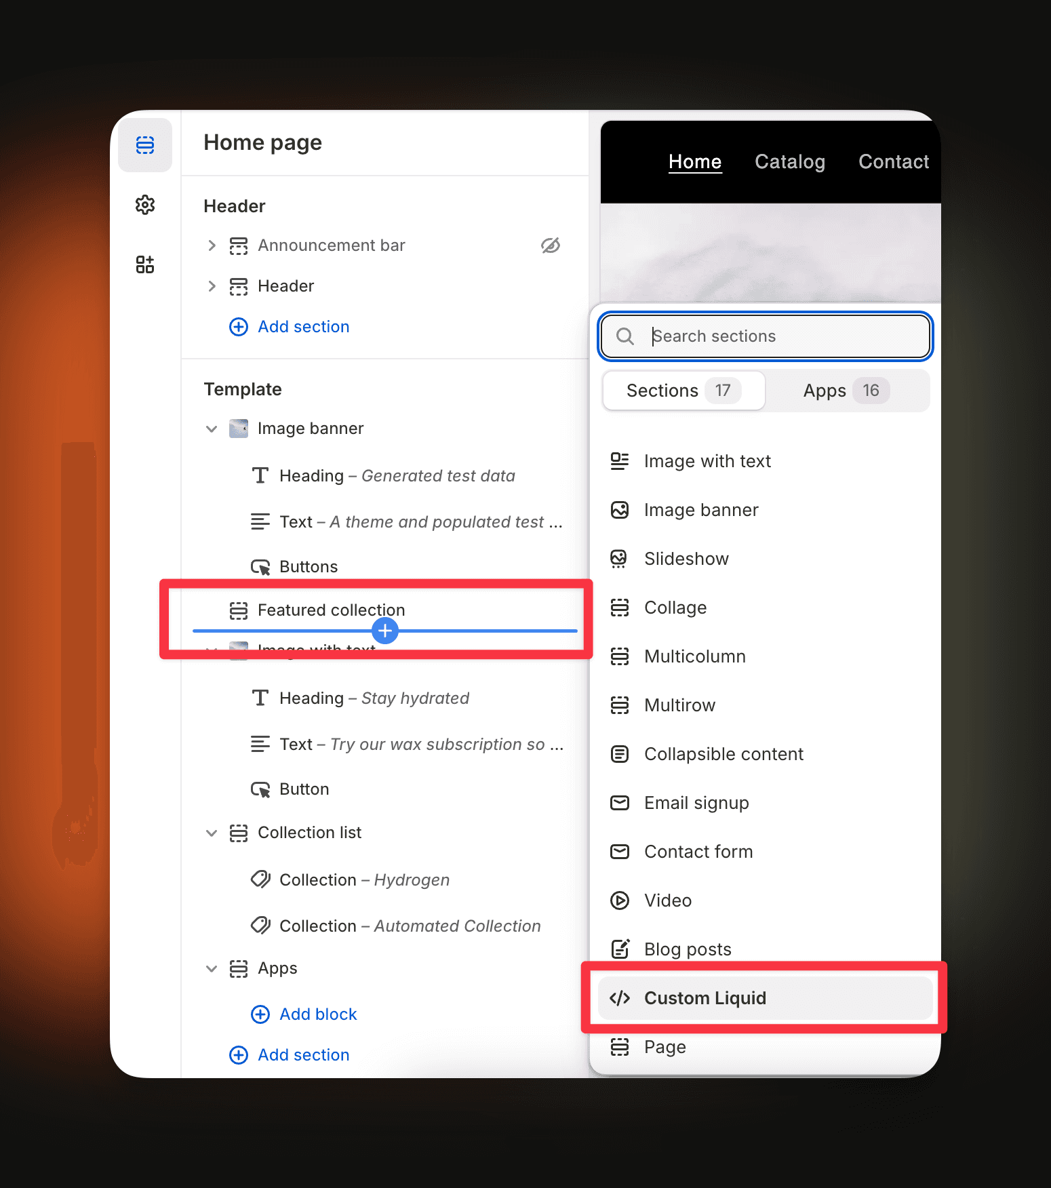Click the tag icon beside Collection – Hydrogen

(x=260, y=879)
